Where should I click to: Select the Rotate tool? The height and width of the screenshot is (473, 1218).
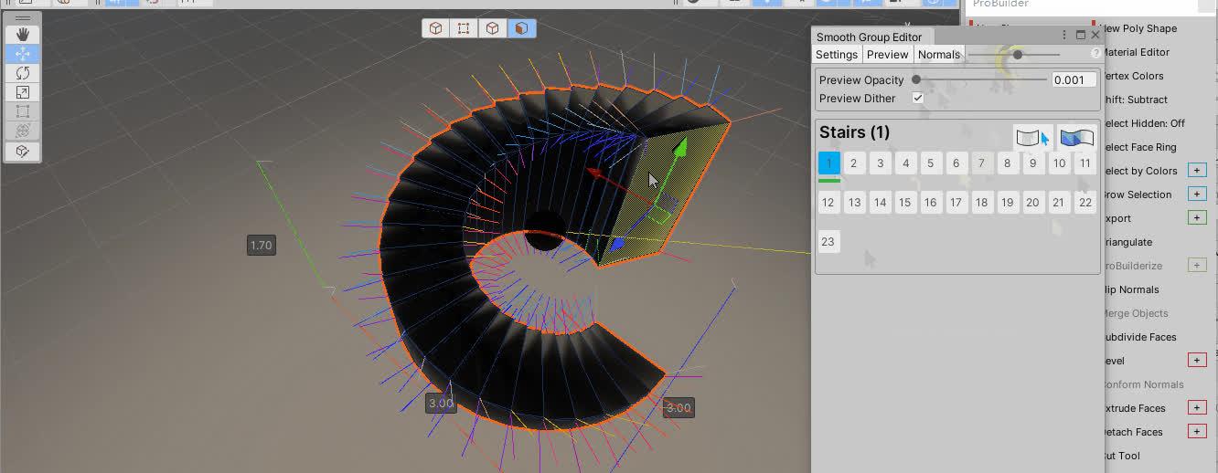tap(23, 73)
